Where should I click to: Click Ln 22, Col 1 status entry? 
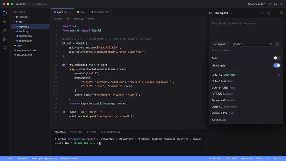231,158
